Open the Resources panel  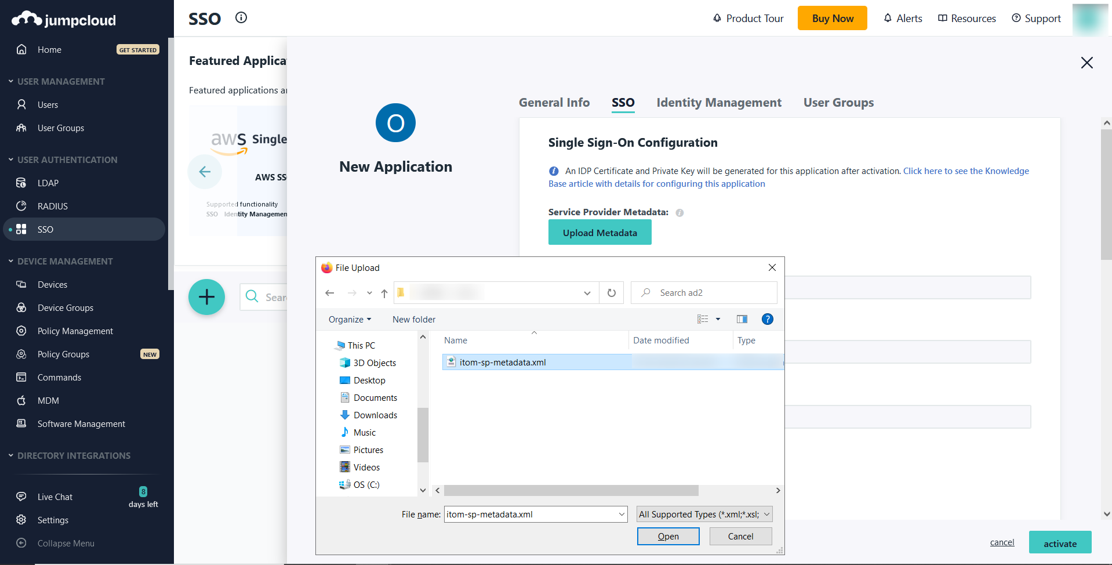[x=966, y=18]
